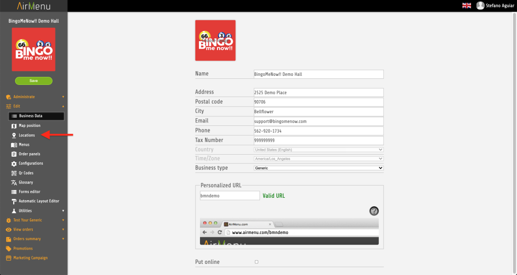Open Marketing Campaign link
Image resolution: width=517 pixels, height=275 pixels.
tap(30, 258)
